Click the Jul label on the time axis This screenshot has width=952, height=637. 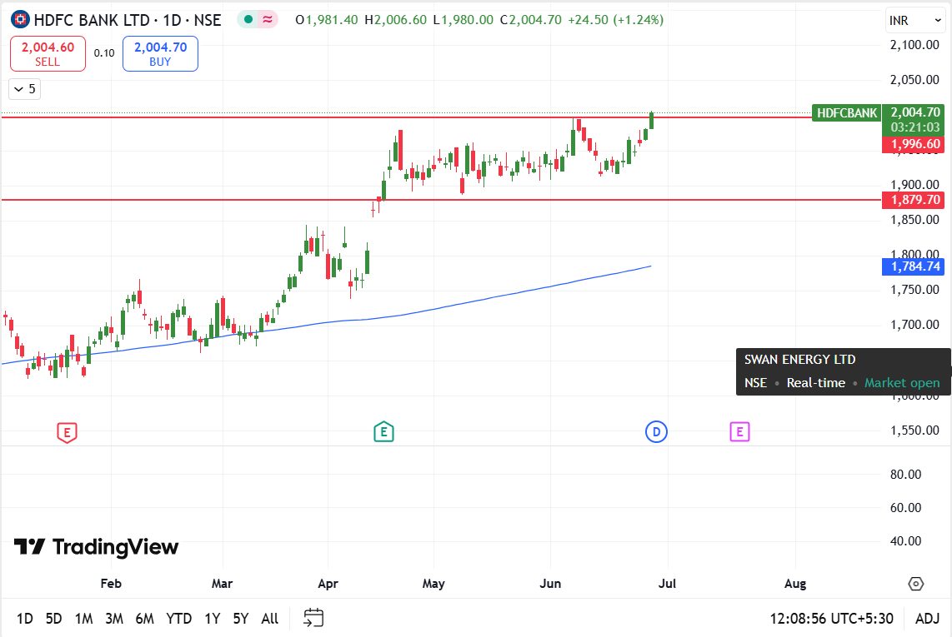point(667,584)
